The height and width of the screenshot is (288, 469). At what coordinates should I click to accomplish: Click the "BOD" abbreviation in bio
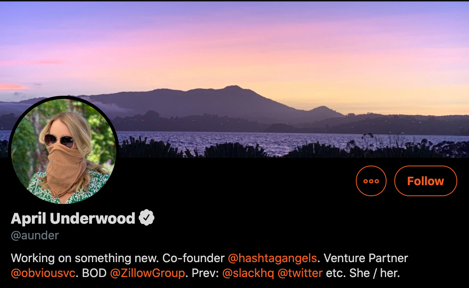94,273
